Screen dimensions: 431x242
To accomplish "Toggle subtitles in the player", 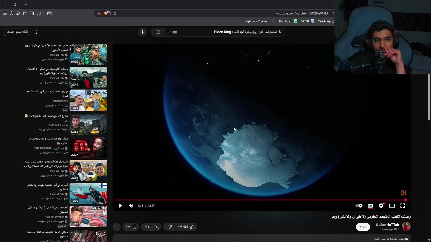I will point(370,206).
